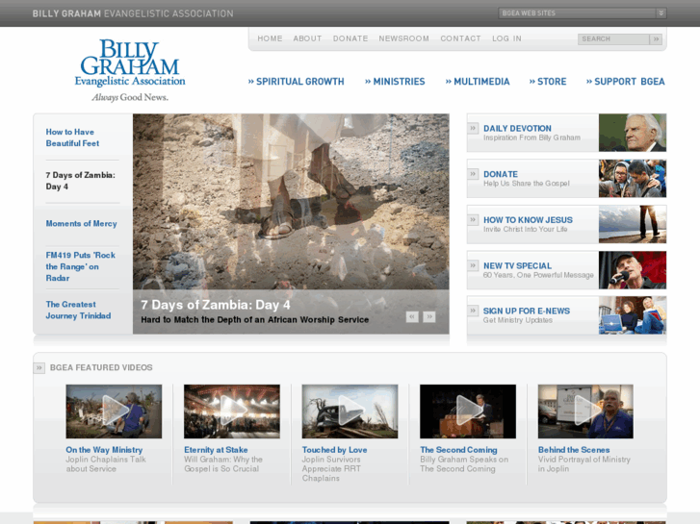Open the New TV Special link
The width and height of the screenshot is (700, 524).
point(517,265)
